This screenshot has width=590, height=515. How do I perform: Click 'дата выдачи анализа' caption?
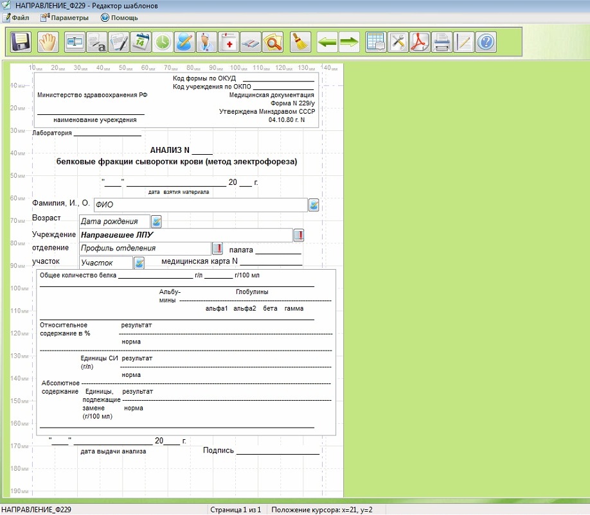(113, 451)
